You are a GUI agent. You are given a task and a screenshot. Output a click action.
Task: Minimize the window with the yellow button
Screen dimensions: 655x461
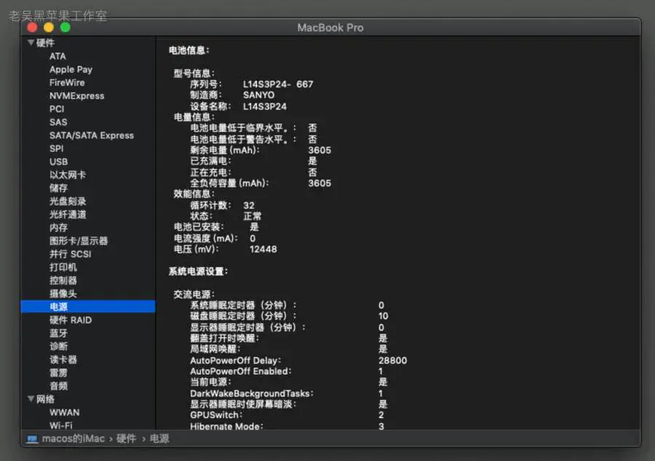click(x=49, y=28)
